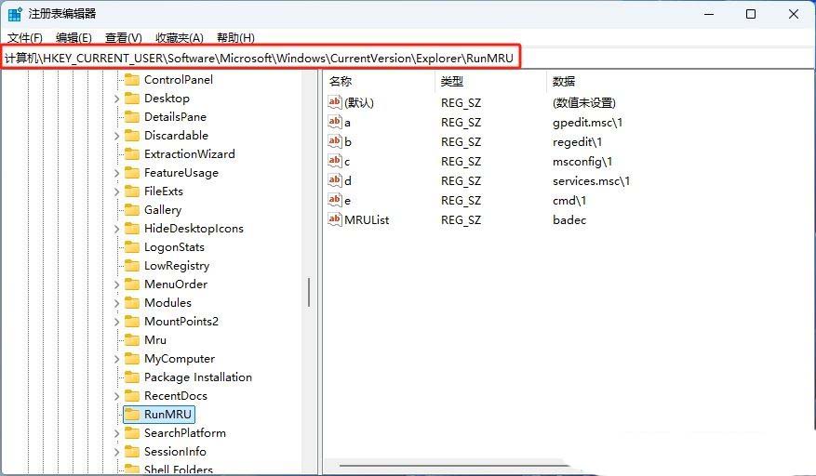Open the 收藏夹(A) favorites menu
This screenshot has width=816, height=476.
180,38
